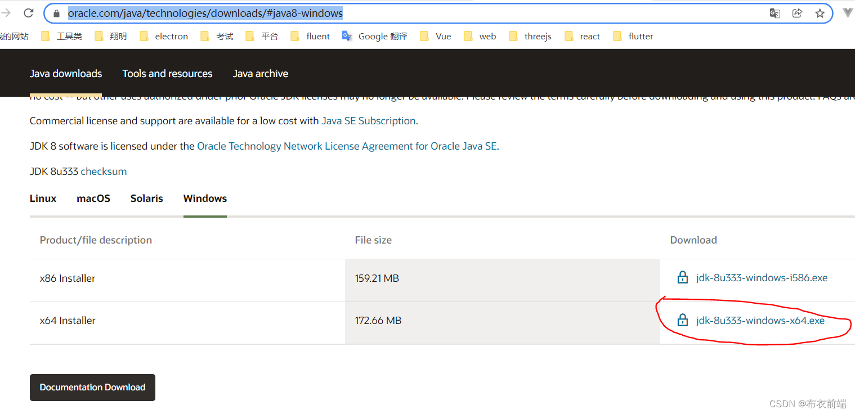
Task: Open the fluent bookmark folder
Action: pyautogui.click(x=310, y=37)
